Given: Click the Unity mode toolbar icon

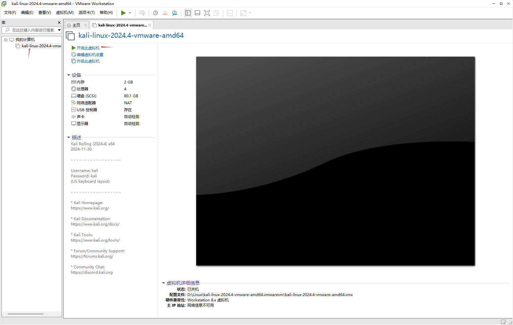Looking at the screenshot, I should [216, 13].
